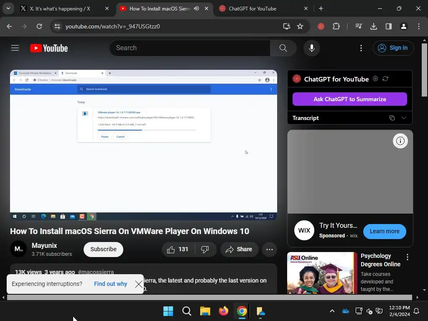Image resolution: width=428 pixels, height=321 pixels.
Task: Open the Windows Start menu
Action: pyautogui.click(x=168, y=311)
